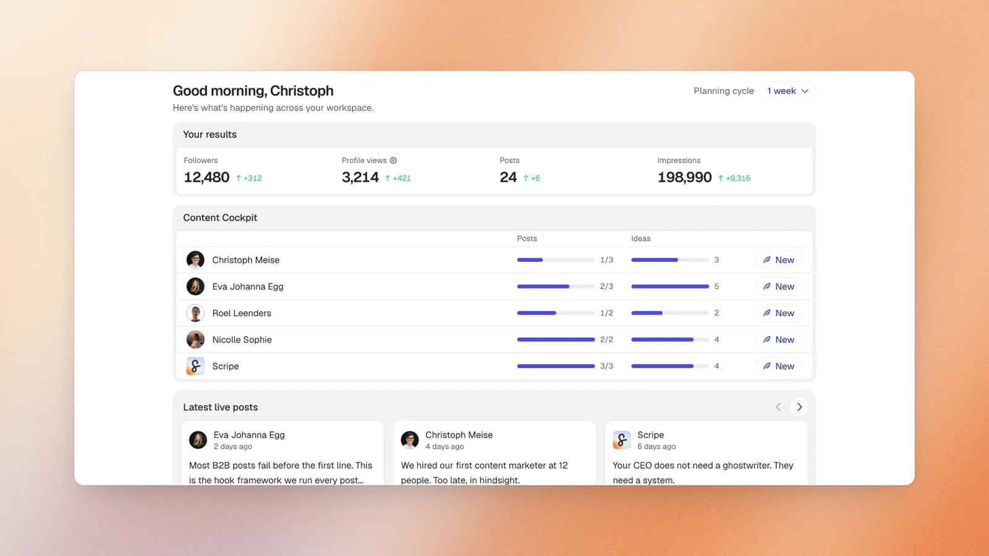This screenshot has height=556, width=989.
Task: Open the Planning cycle 1 week dropdown
Action: coord(787,91)
